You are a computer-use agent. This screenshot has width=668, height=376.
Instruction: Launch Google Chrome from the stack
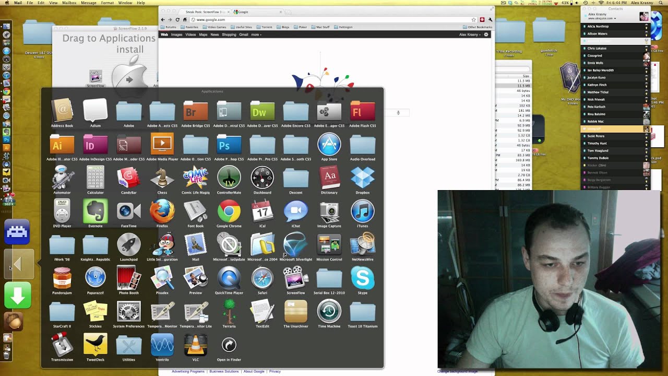[x=229, y=211]
